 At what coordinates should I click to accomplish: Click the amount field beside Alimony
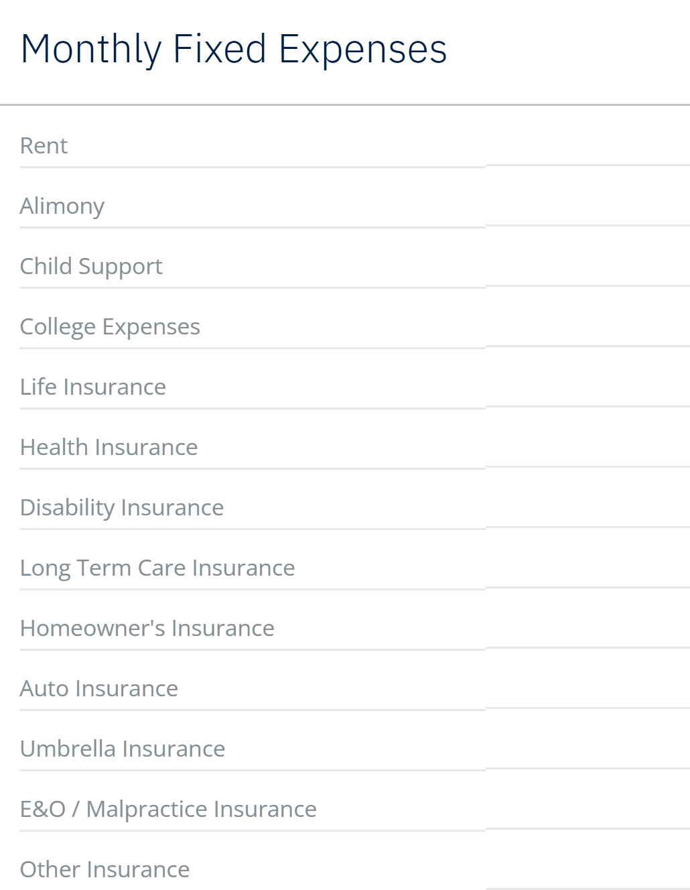(x=587, y=205)
